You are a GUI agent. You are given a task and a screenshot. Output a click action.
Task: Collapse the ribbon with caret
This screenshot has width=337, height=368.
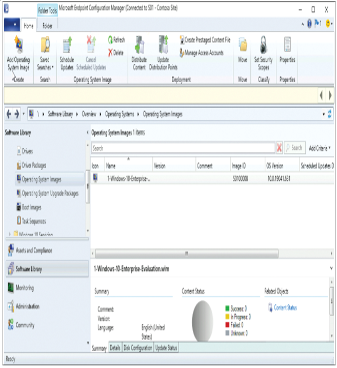pyautogui.click(x=302, y=24)
